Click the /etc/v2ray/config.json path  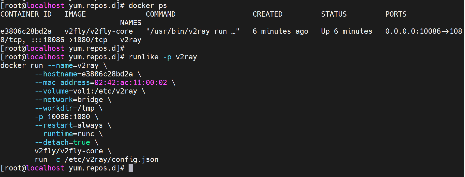[x=111, y=160]
